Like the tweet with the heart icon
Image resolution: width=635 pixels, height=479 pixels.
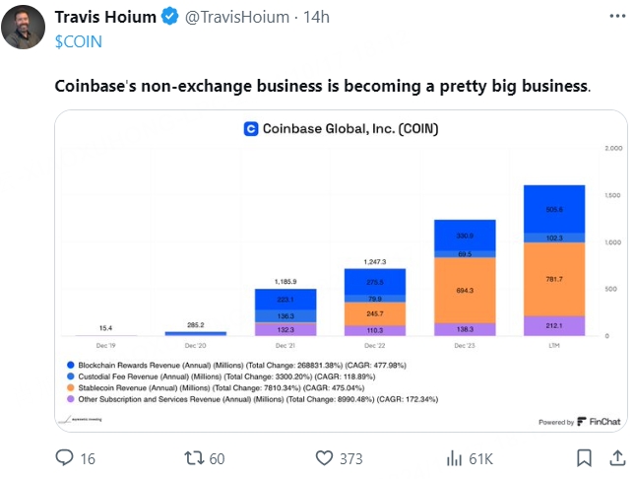(324, 458)
